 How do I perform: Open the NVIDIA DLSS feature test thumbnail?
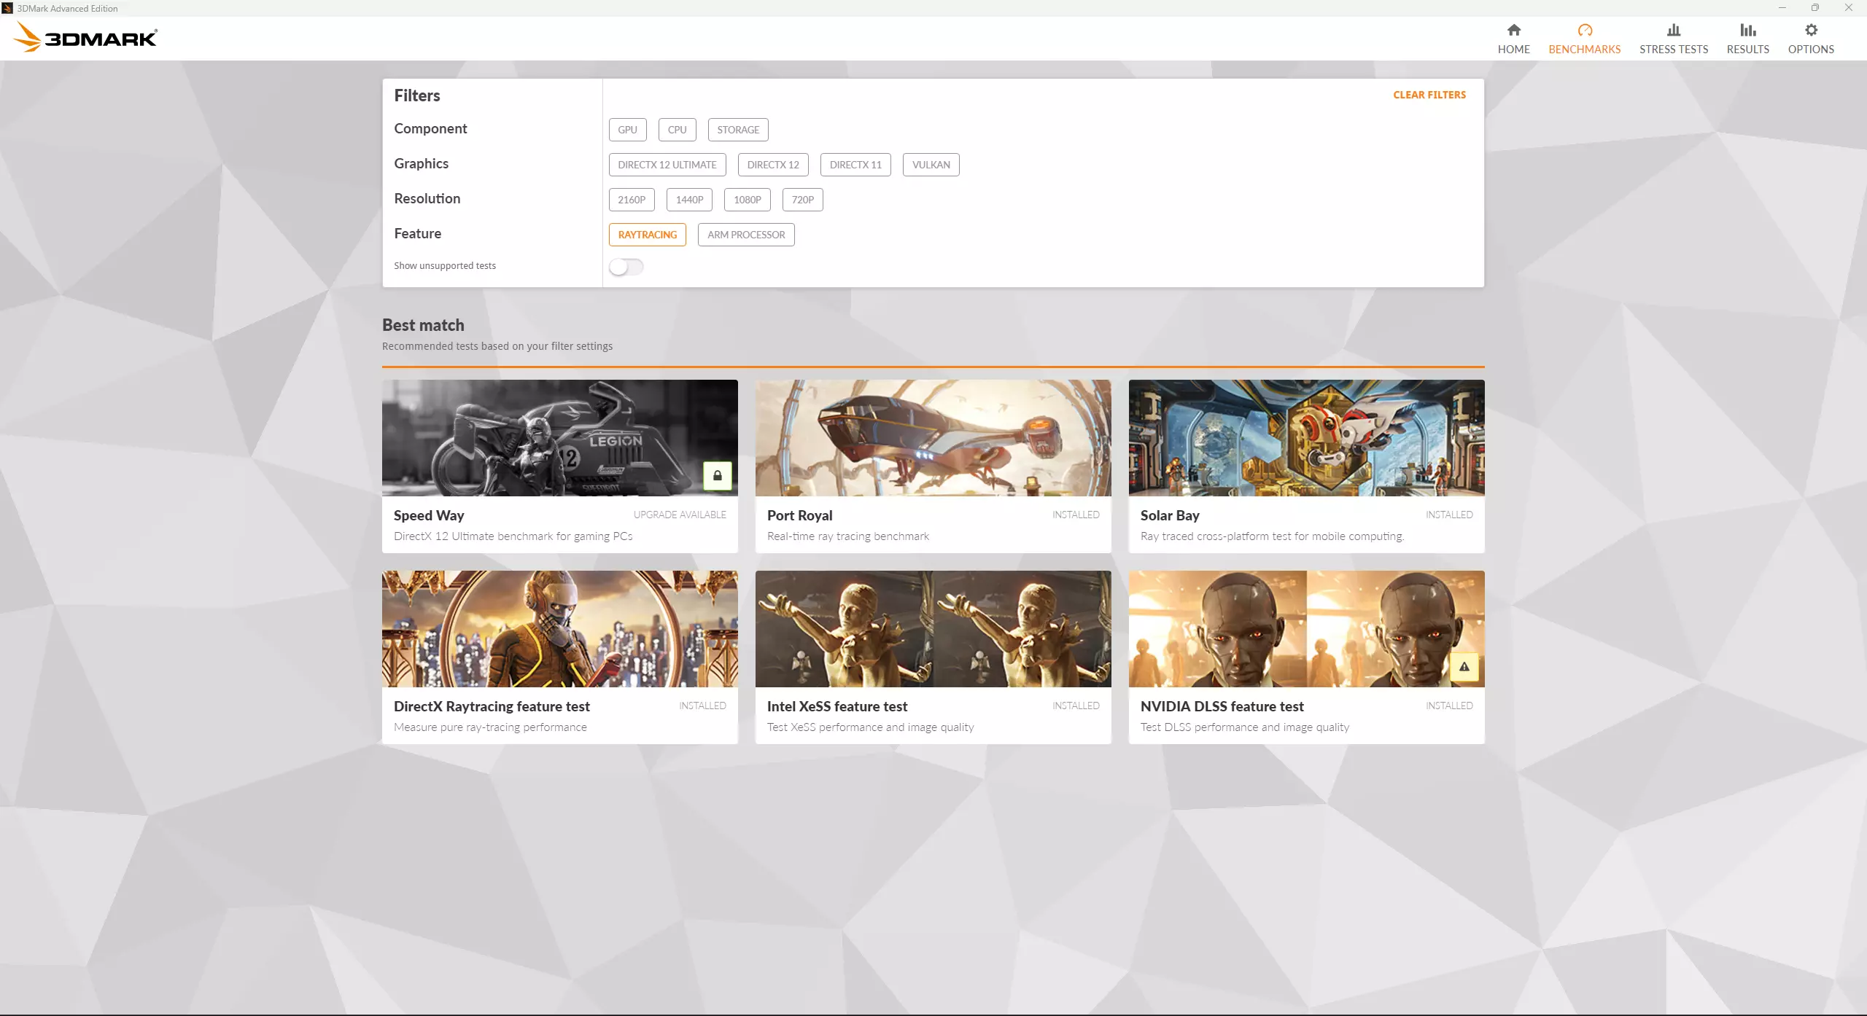tap(1306, 629)
